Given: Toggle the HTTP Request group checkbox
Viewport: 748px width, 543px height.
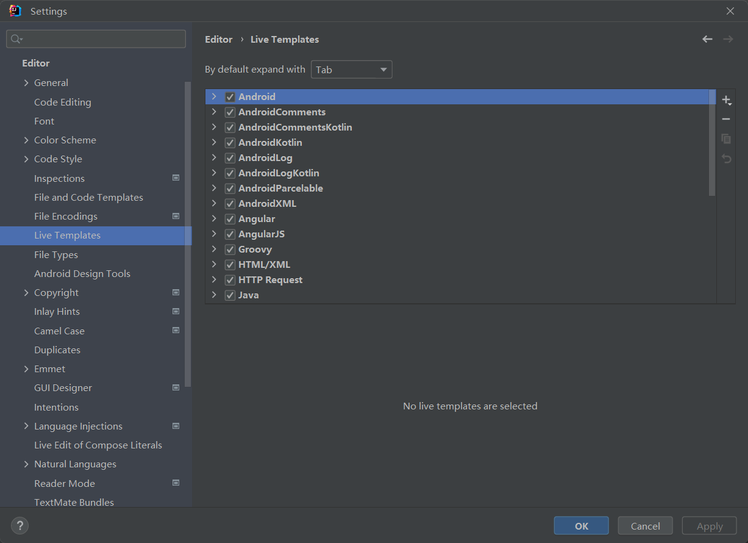Looking at the screenshot, I should click(230, 280).
